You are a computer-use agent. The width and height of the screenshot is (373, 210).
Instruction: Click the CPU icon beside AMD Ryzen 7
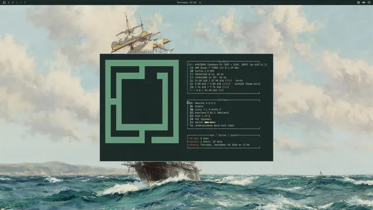(192, 68)
